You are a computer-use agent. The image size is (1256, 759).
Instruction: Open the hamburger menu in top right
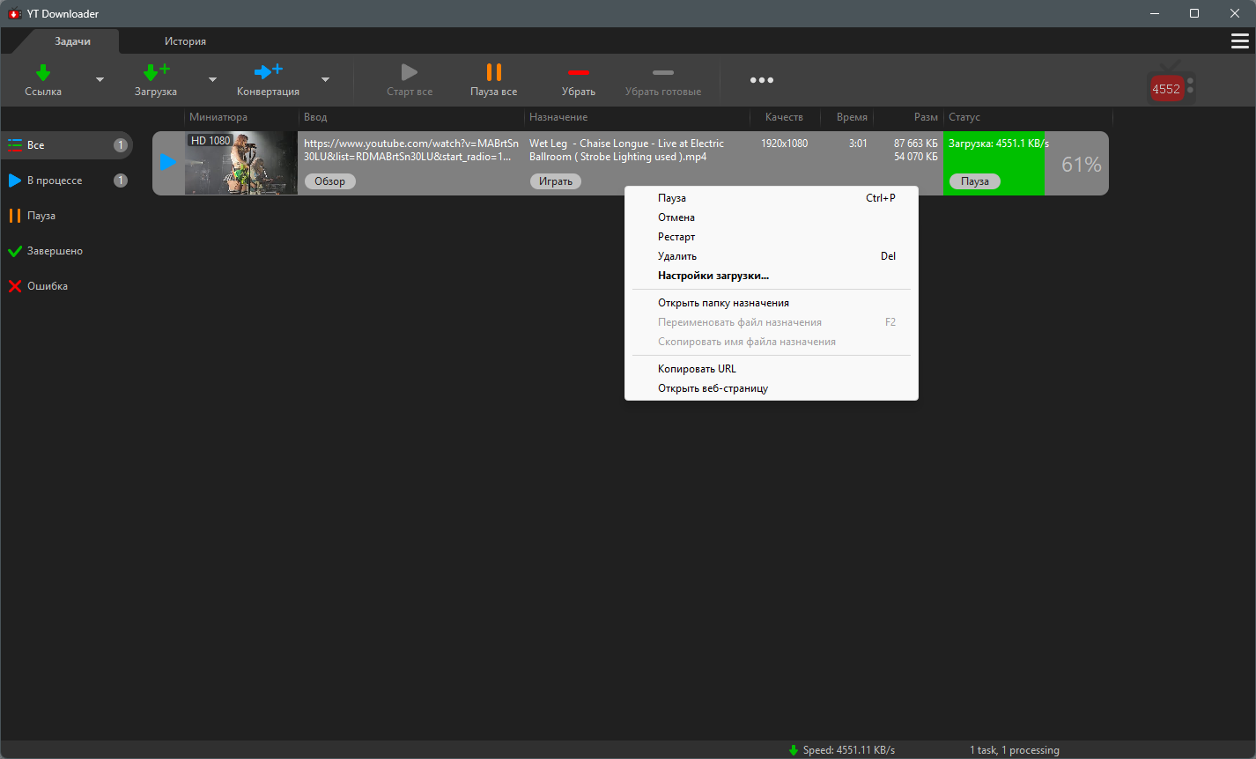click(x=1239, y=41)
